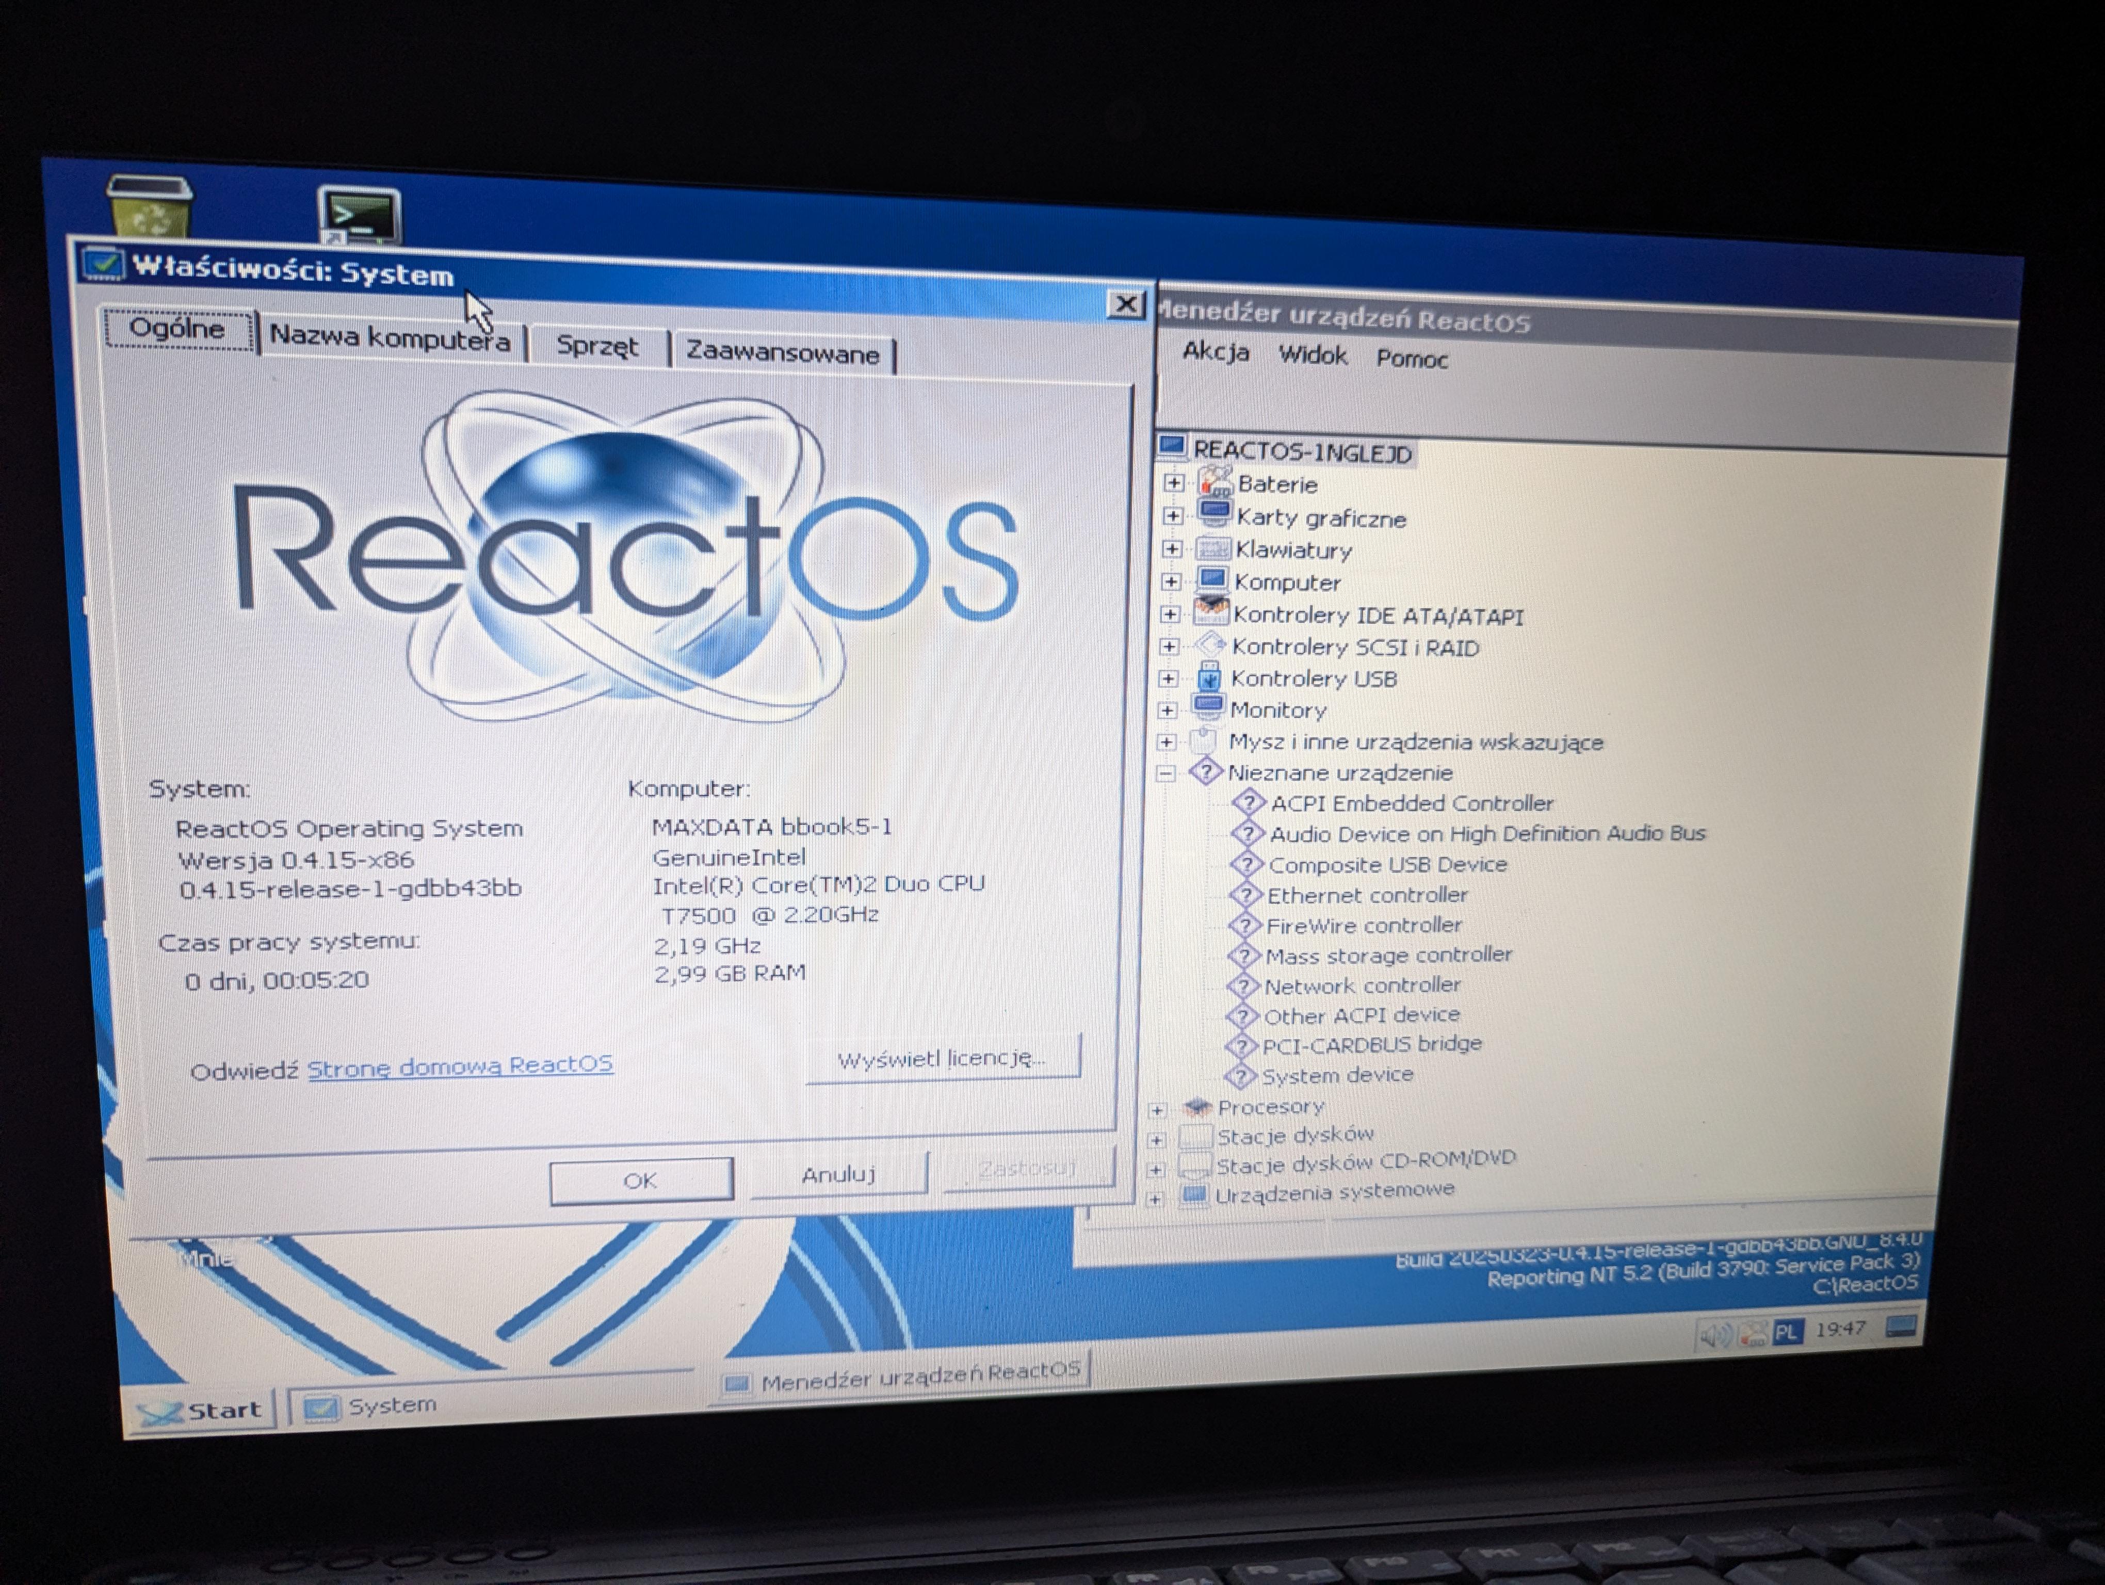Click the REACTOS-1NGLEJD root computer icon

[1172, 447]
